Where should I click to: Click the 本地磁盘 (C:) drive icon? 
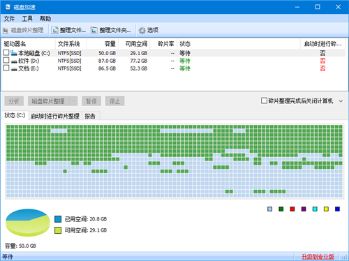(14, 53)
